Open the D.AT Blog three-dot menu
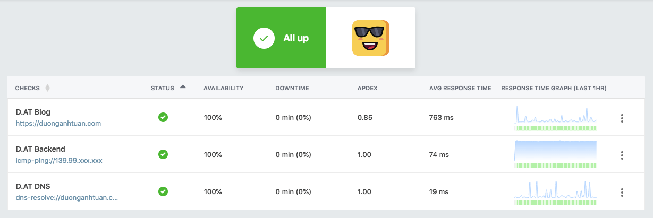This screenshot has height=218, width=653. pos(622,118)
